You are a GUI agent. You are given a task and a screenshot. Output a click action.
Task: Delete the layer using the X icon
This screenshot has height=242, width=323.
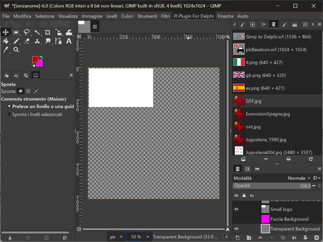[x=316, y=238]
